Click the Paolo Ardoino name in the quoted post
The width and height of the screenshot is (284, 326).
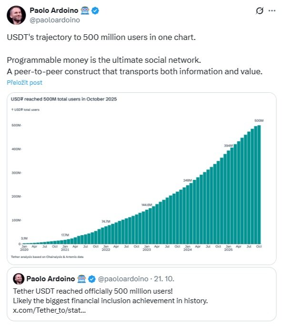51,279
